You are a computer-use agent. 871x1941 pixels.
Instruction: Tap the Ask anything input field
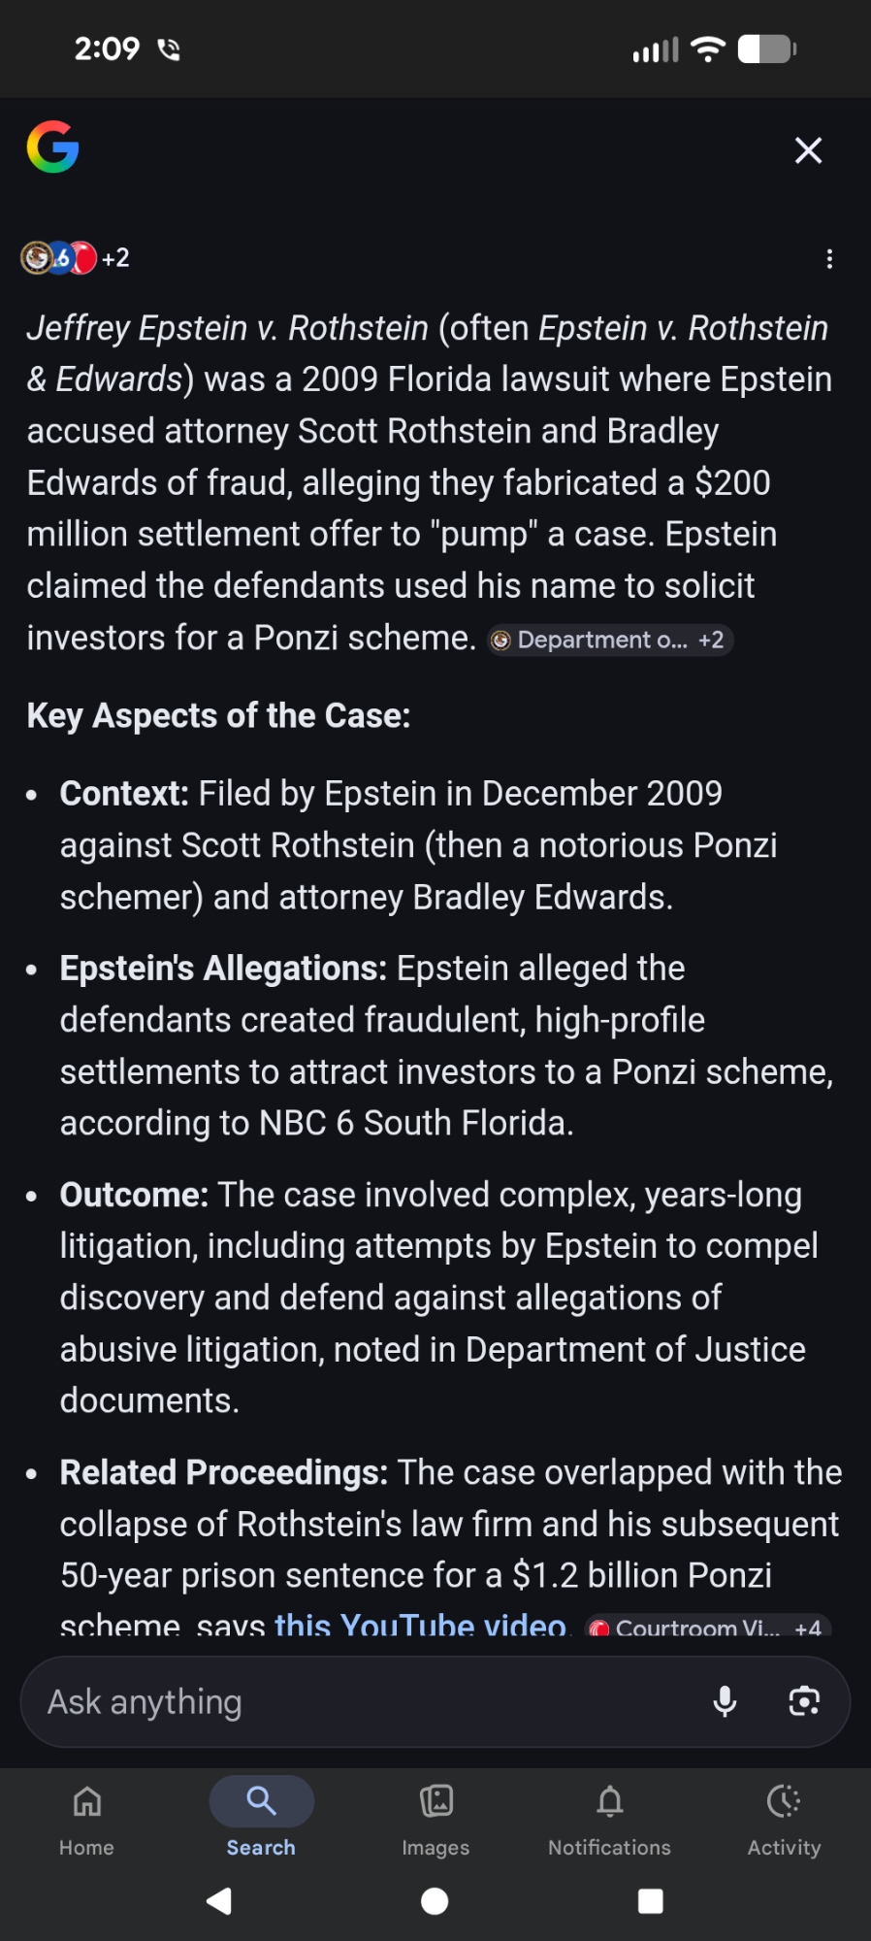pyautogui.click(x=369, y=1702)
